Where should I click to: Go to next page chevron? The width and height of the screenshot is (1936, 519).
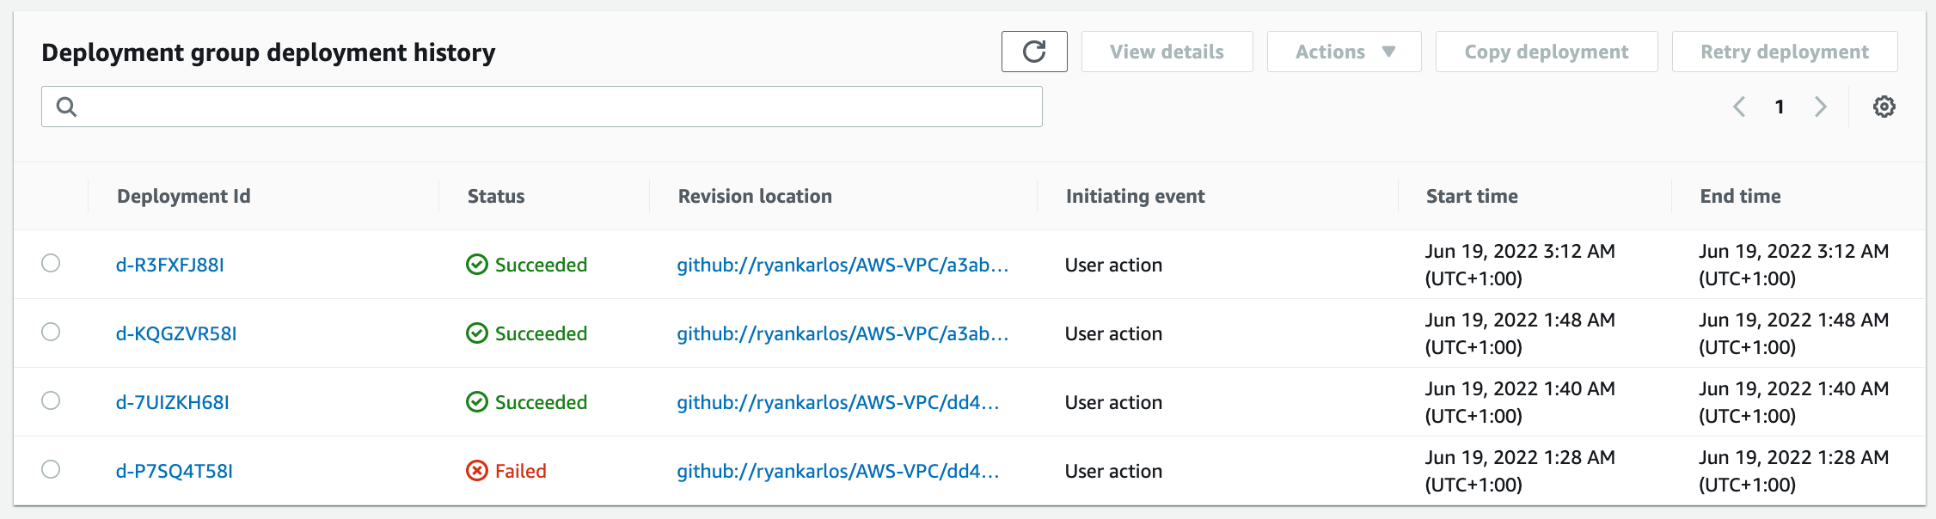point(1820,107)
